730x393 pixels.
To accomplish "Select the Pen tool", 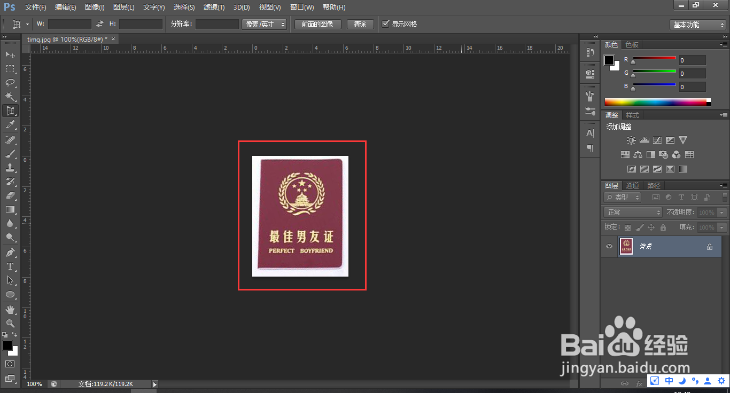I will (x=10, y=253).
